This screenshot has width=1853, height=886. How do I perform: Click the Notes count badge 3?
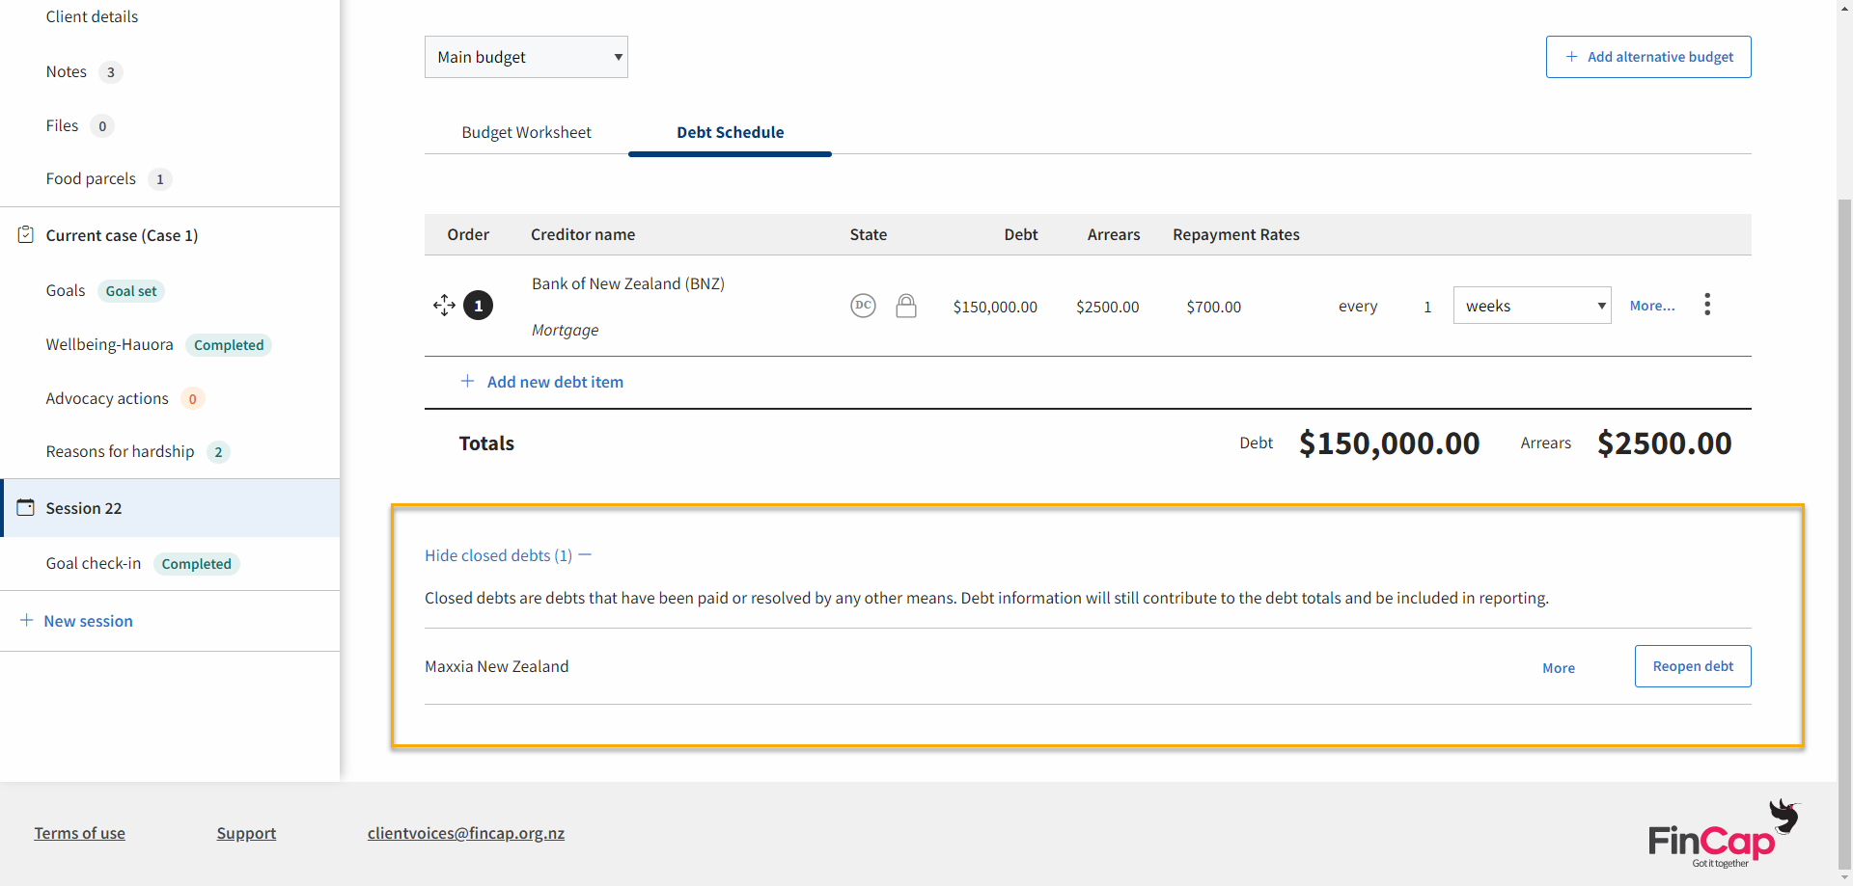(x=111, y=72)
